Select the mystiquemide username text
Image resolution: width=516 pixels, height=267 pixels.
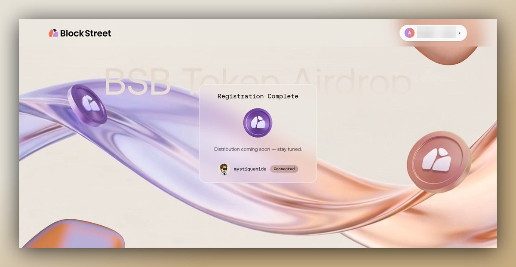click(x=250, y=169)
